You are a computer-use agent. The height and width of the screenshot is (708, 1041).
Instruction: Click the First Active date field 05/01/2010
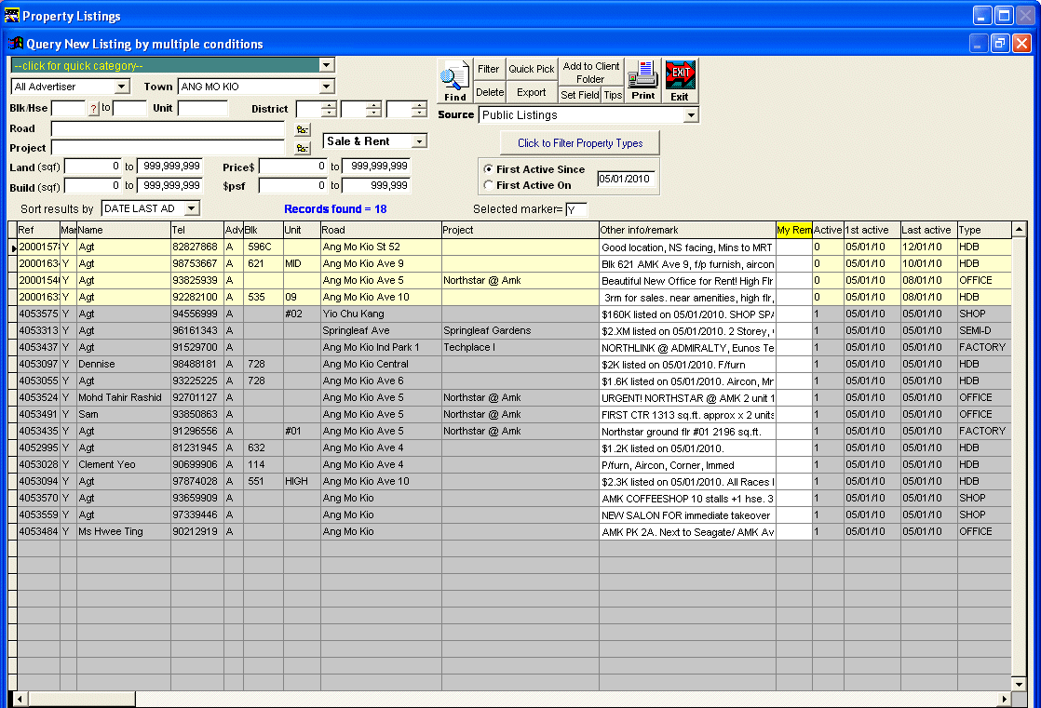coord(626,179)
